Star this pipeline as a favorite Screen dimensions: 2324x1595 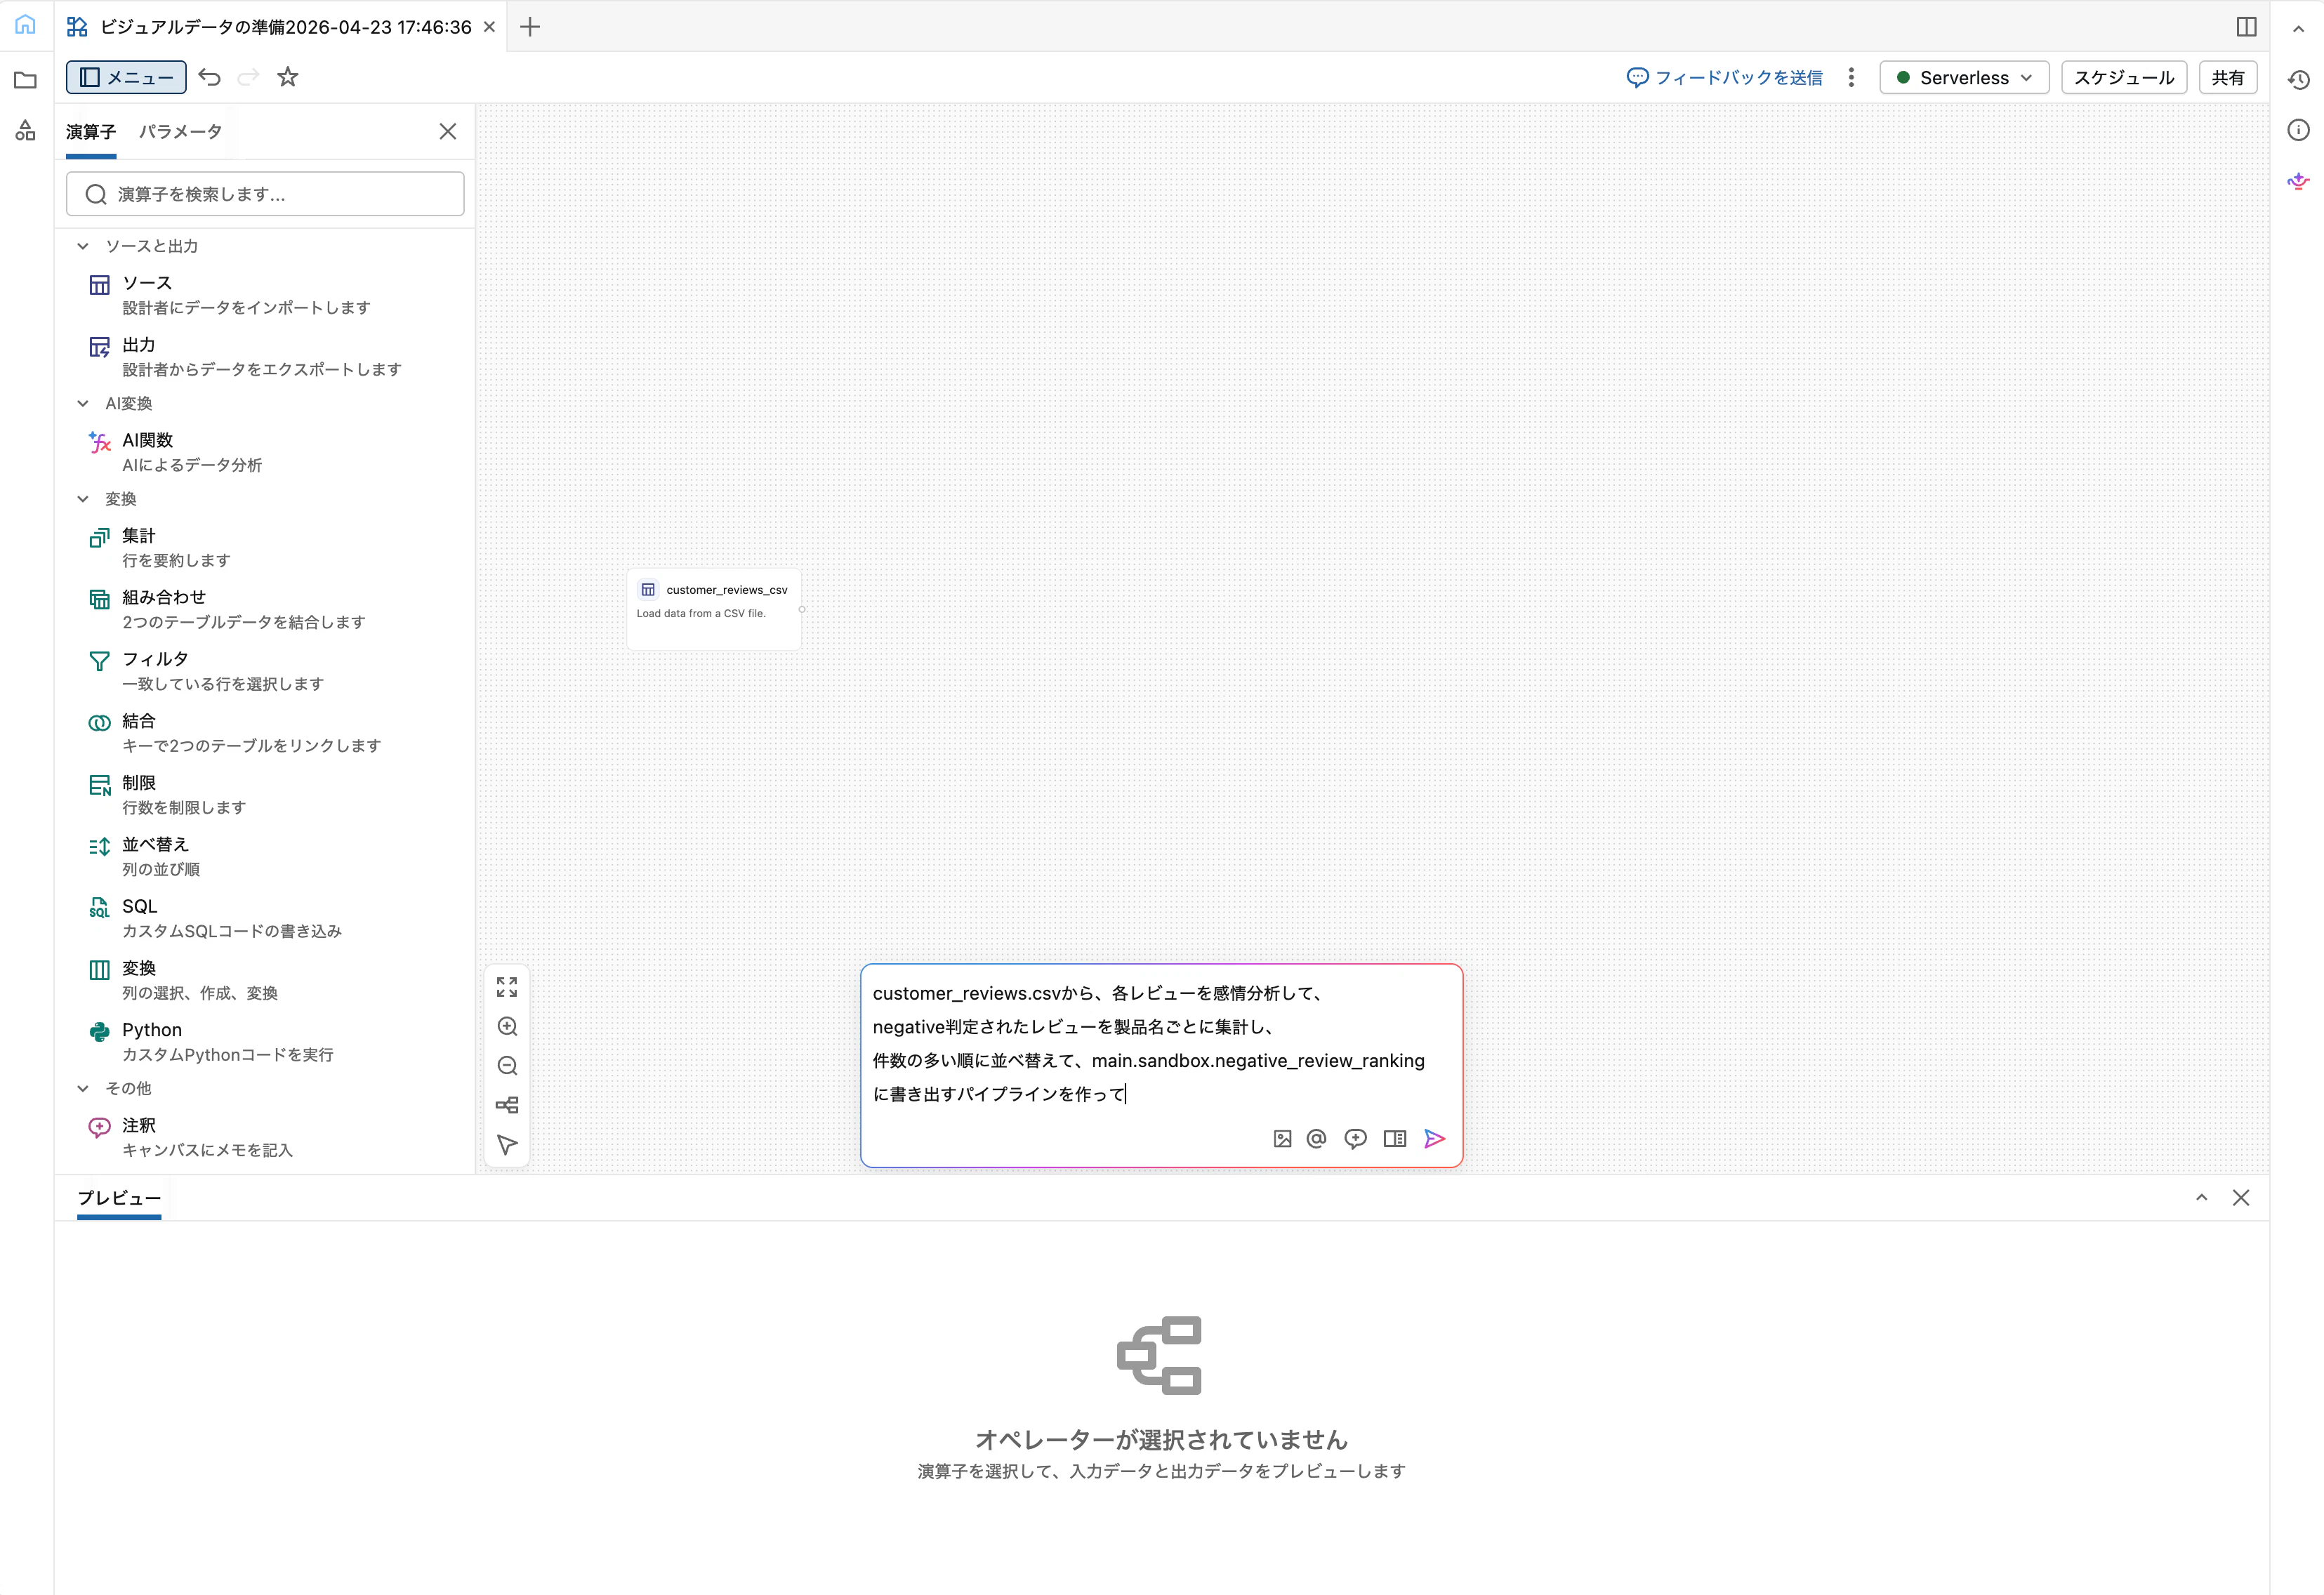[x=288, y=77]
